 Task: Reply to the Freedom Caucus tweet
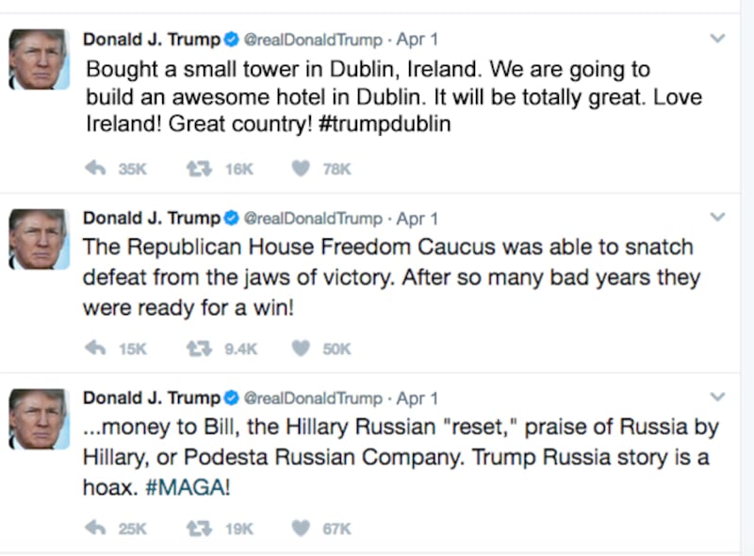click(95, 349)
